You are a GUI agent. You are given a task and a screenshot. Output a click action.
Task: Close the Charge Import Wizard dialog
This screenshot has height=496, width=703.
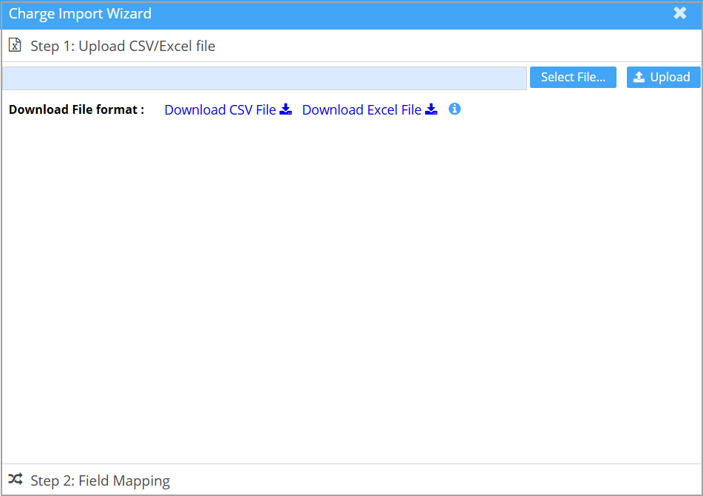(680, 13)
